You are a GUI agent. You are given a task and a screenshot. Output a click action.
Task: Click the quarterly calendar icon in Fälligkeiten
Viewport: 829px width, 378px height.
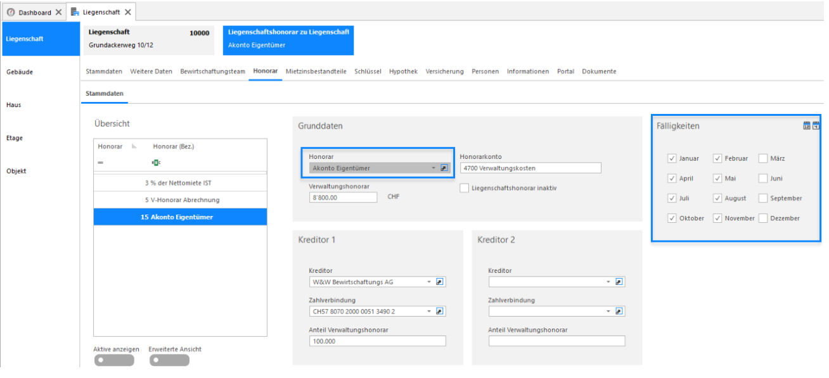pos(816,125)
